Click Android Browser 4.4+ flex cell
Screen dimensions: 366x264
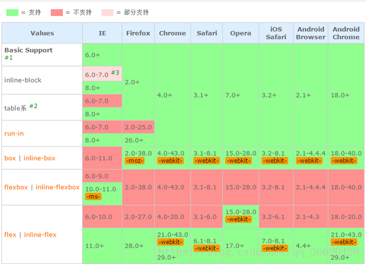pos(310,246)
